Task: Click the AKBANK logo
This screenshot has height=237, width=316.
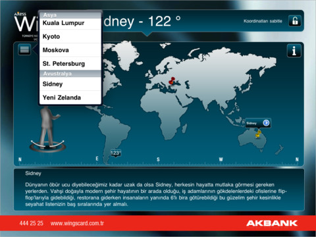Action: 272,223
